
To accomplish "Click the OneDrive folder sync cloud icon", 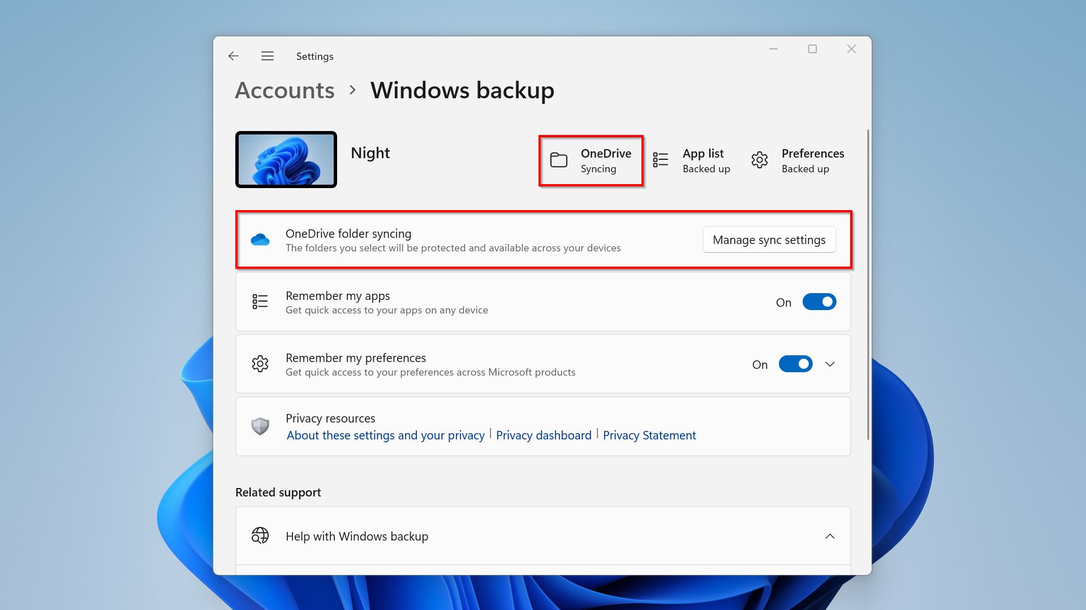I will point(260,239).
